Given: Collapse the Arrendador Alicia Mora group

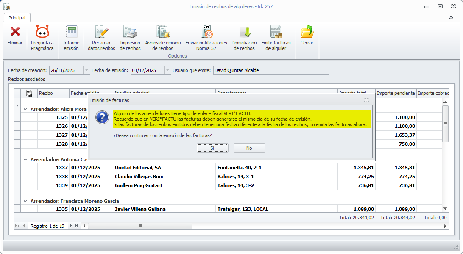Looking at the screenshot, I should [x=25, y=109].
